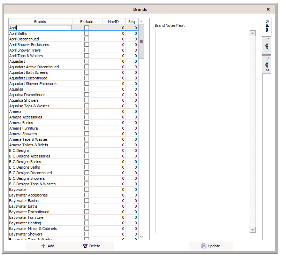
Task: Enable Exclude for Aquadart Discontinued
Action: point(86,78)
